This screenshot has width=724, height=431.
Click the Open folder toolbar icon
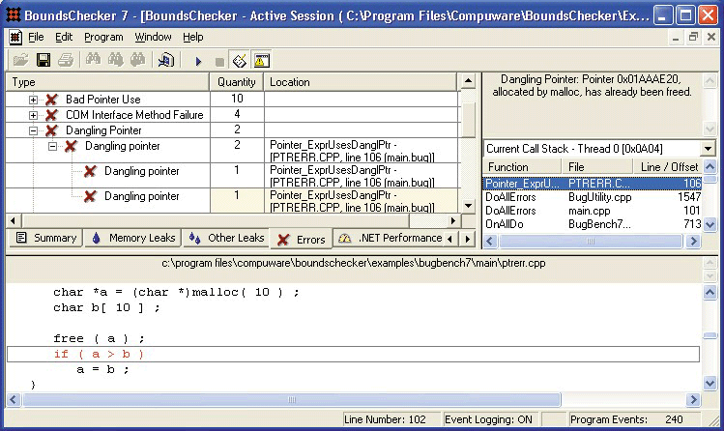tap(20, 60)
